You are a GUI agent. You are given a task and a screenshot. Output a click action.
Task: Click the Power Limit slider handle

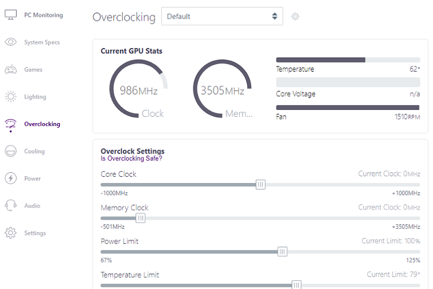[x=282, y=251]
